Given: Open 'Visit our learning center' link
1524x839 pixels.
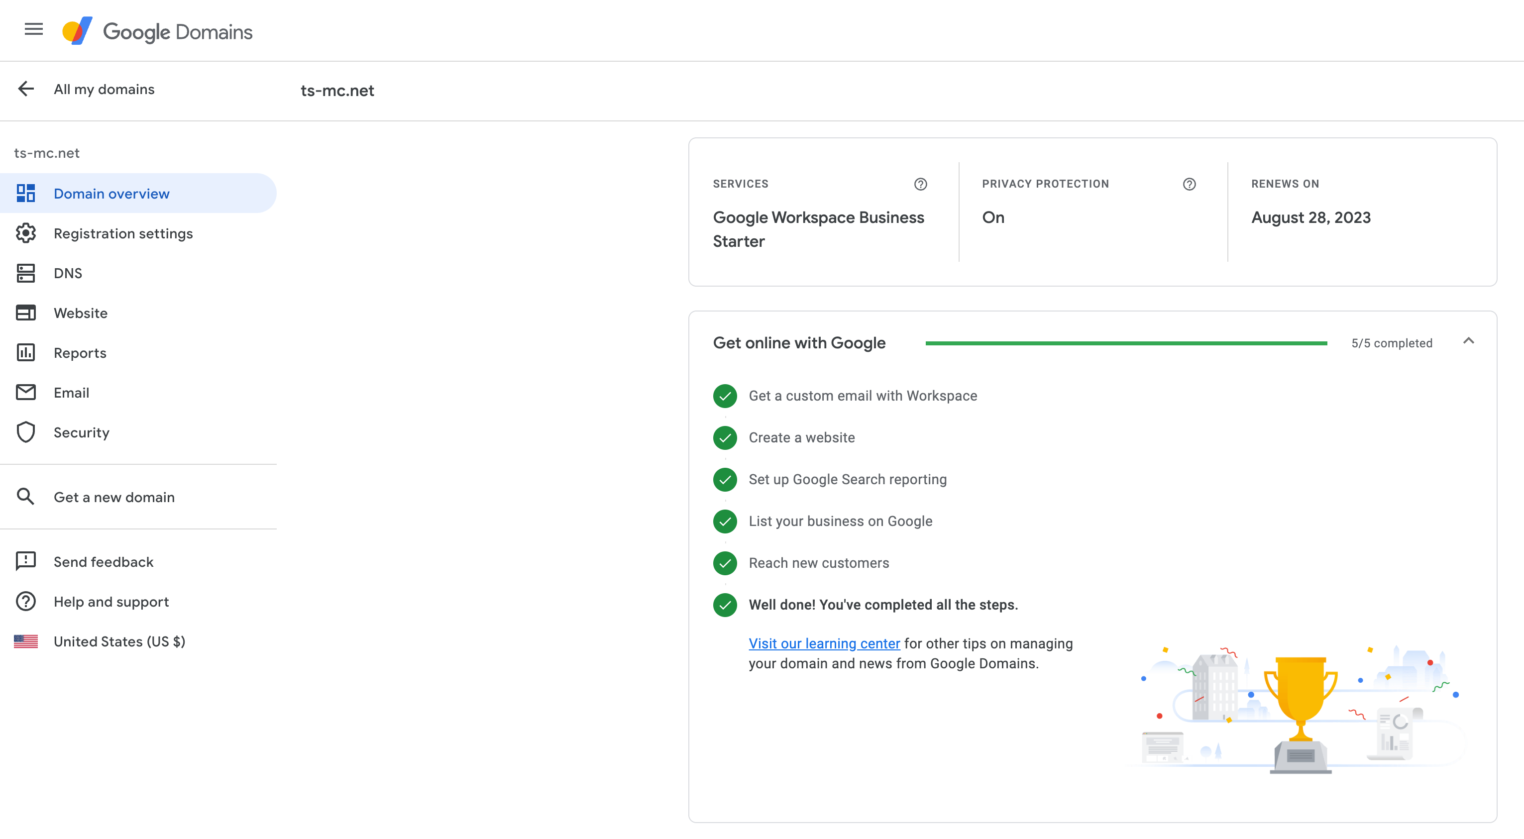Looking at the screenshot, I should coord(824,644).
